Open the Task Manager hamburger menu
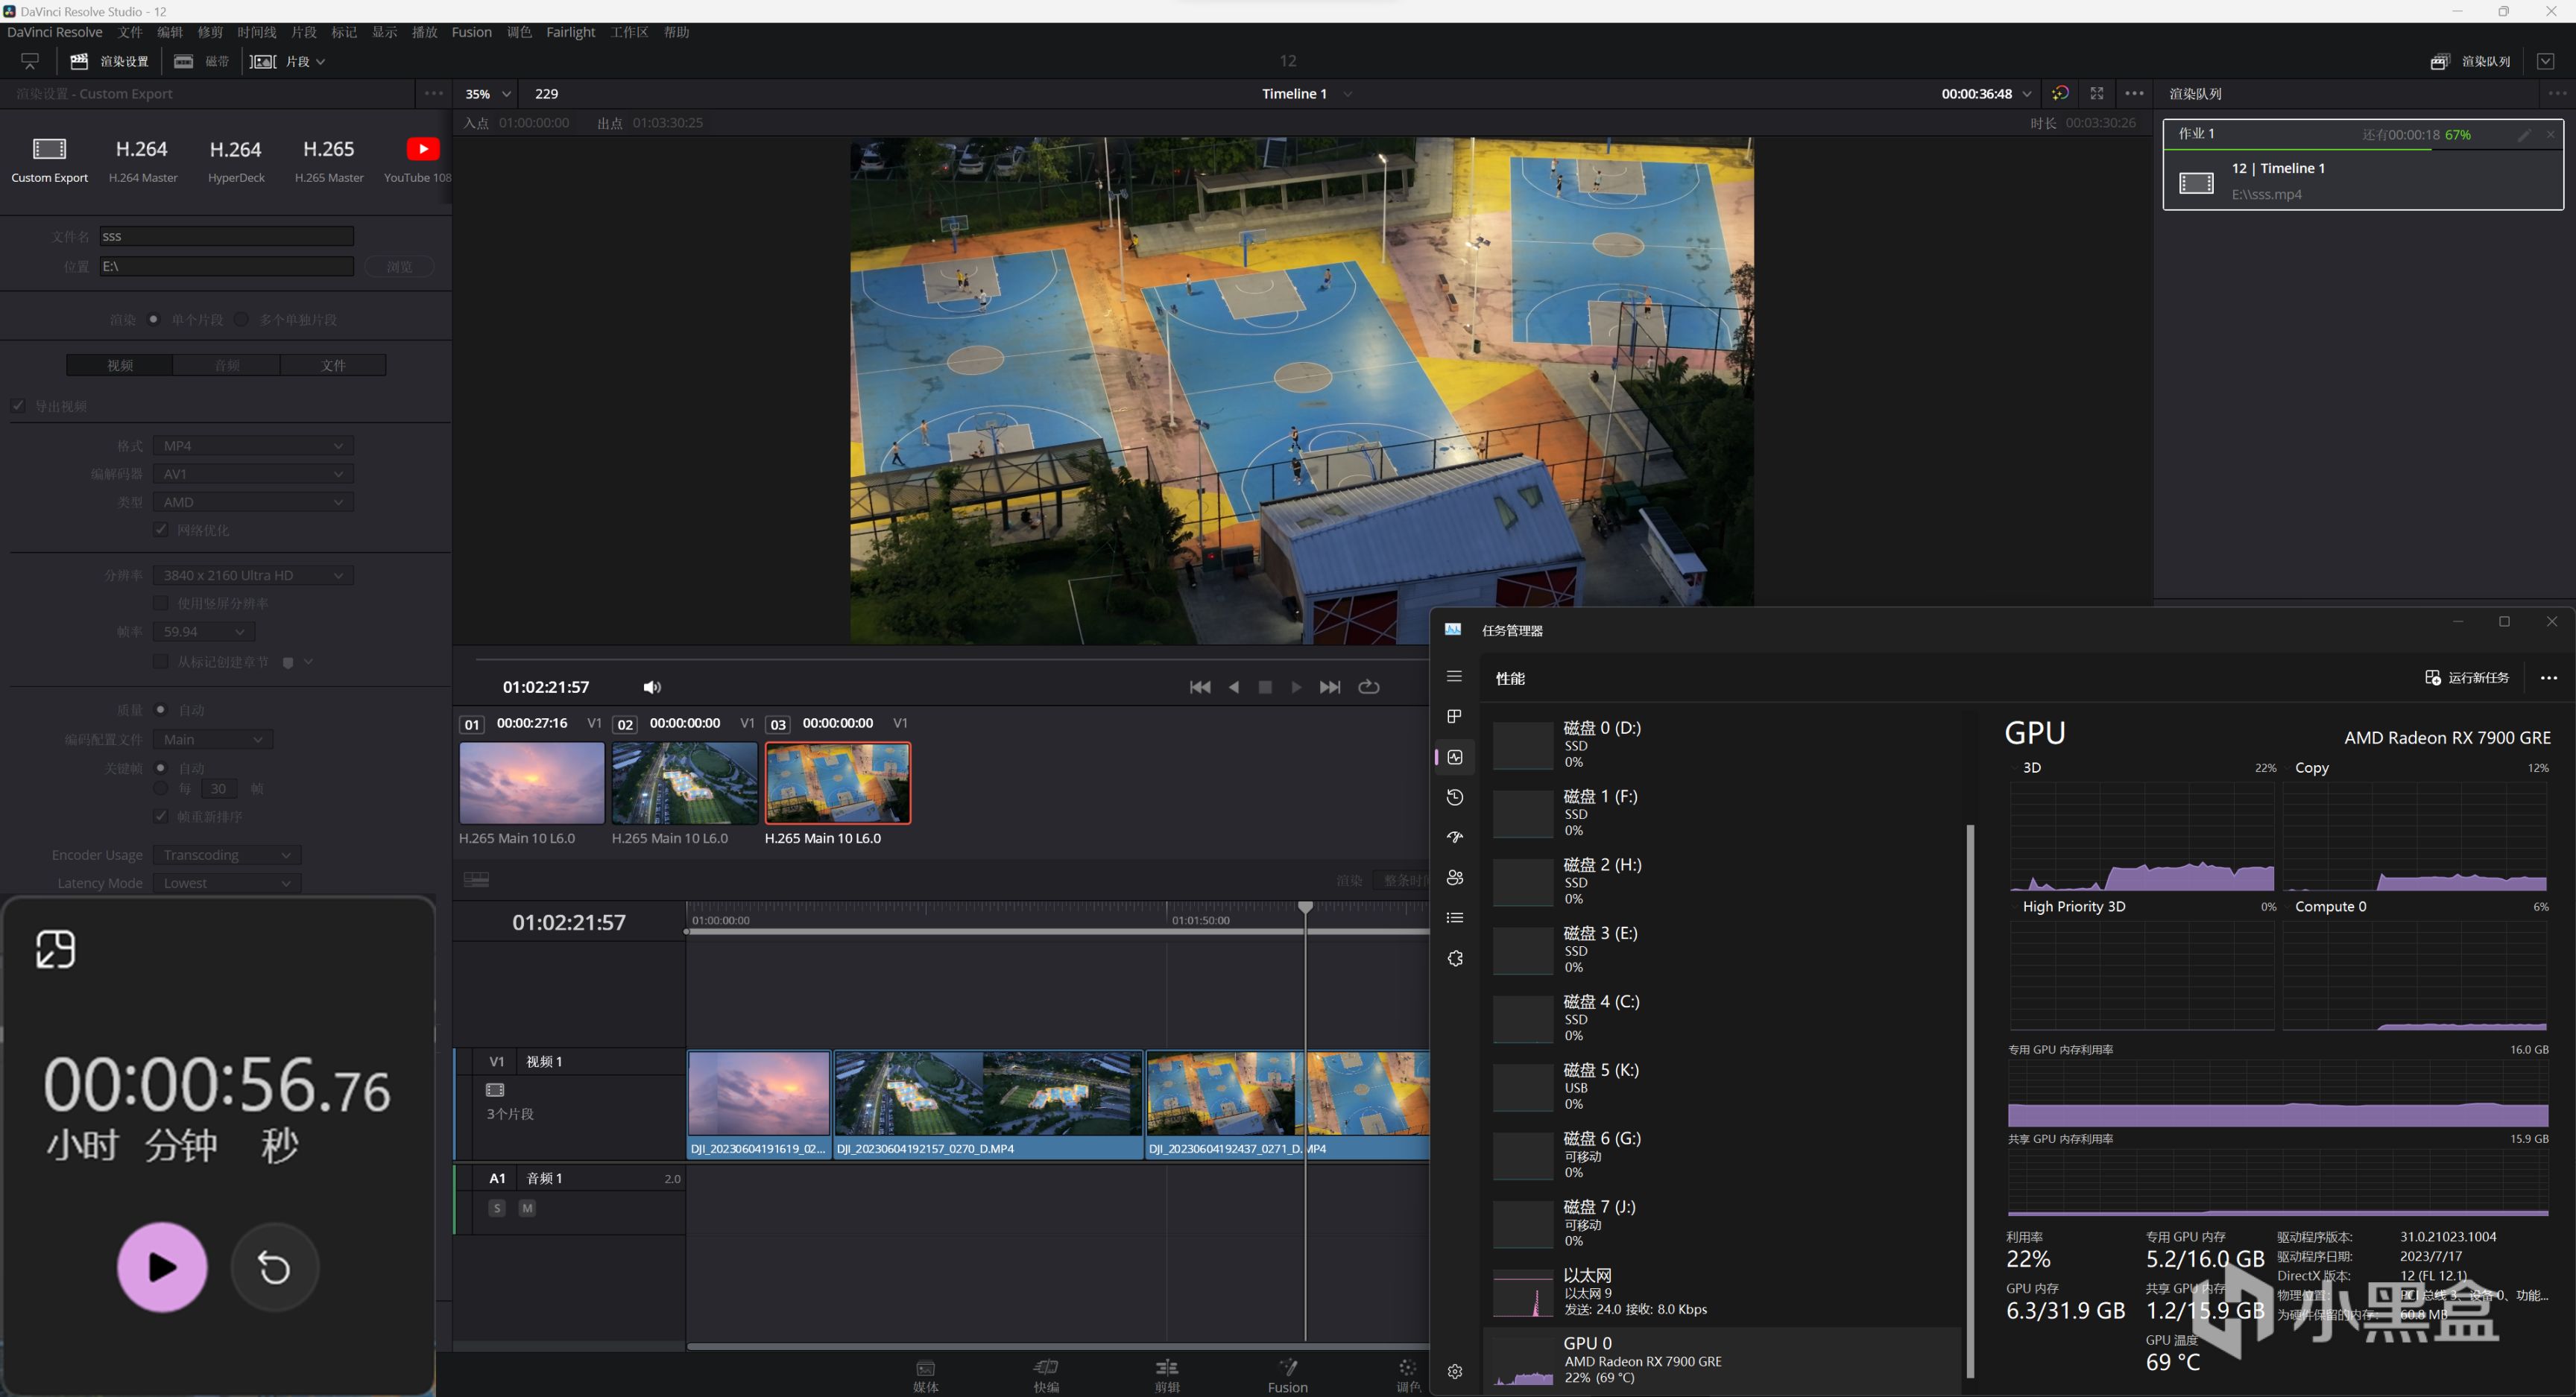 click(1454, 677)
